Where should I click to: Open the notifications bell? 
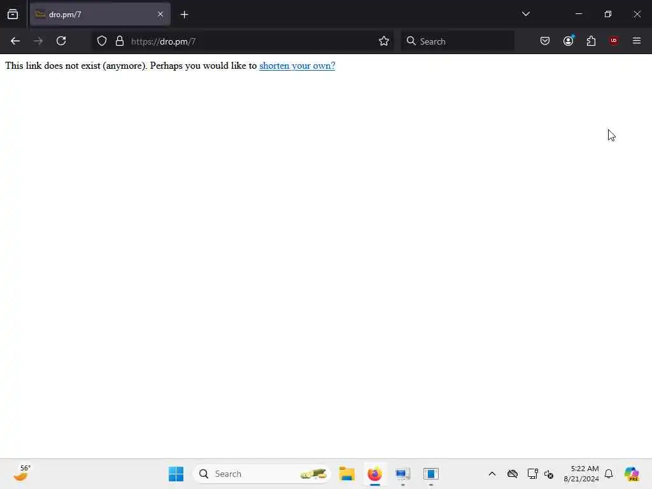click(609, 474)
